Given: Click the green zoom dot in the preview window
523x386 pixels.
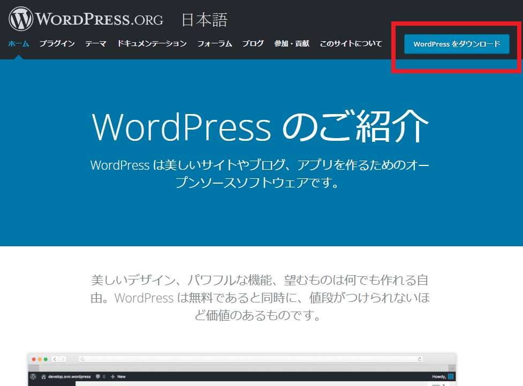Looking at the screenshot, I should [x=46, y=359].
